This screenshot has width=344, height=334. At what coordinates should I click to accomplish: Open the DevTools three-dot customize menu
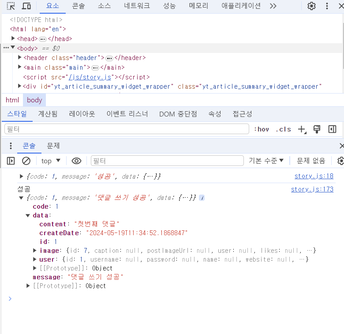pyautogui.click(x=327, y=6)
